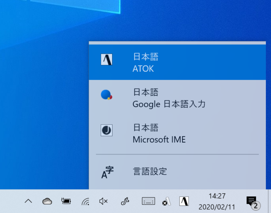The height and width of the screenshot is (213, 271).
Task: Click the battery power status icon
Action: [x=66, y=201]
